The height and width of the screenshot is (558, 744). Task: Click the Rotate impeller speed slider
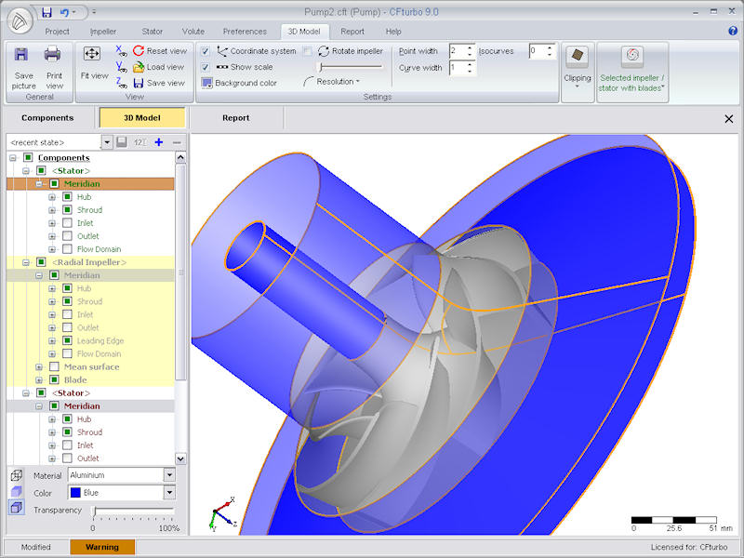[352, 67]
